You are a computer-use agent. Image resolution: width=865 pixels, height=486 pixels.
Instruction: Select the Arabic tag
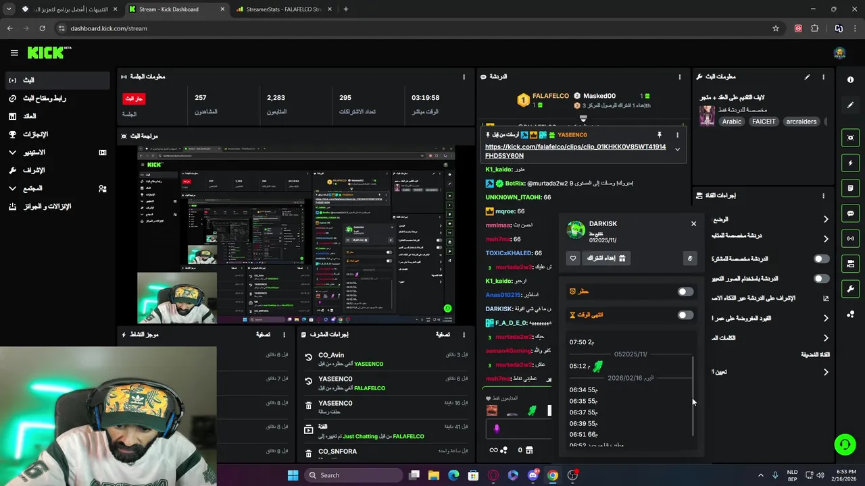coord(732,122)
